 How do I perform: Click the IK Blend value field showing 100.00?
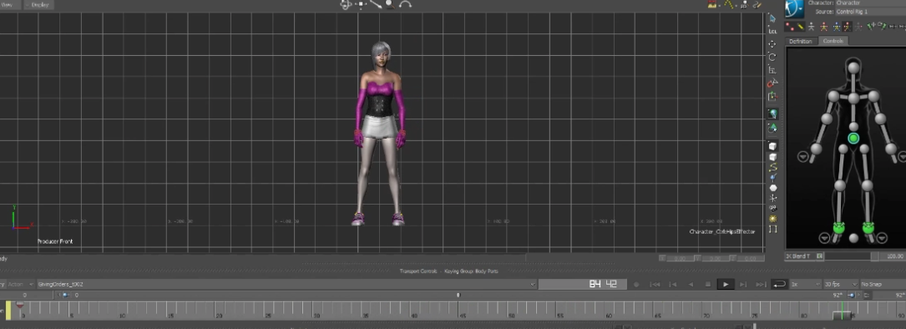[x=893, y=256]
